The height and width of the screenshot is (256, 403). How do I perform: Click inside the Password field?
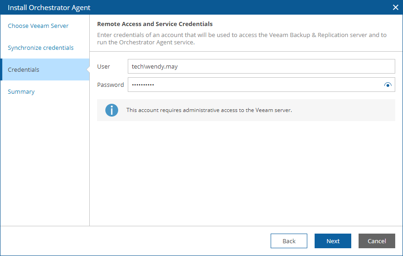(261, 85)
